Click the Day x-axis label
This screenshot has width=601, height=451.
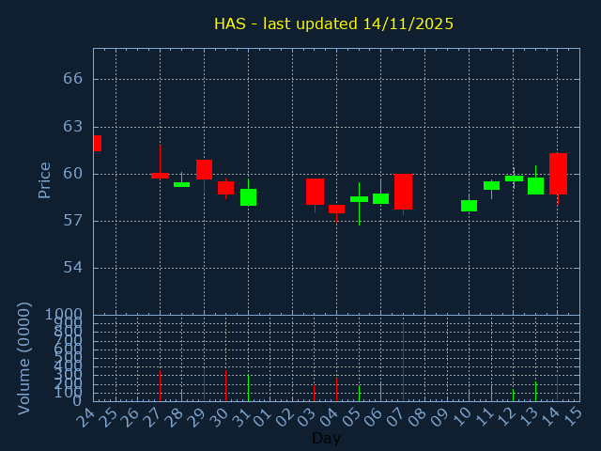326,438
